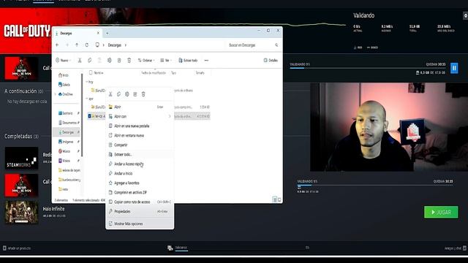Viewport: 468px width, 263px height.
Task: Open Steam downloads settings gear
Action: 465,15
